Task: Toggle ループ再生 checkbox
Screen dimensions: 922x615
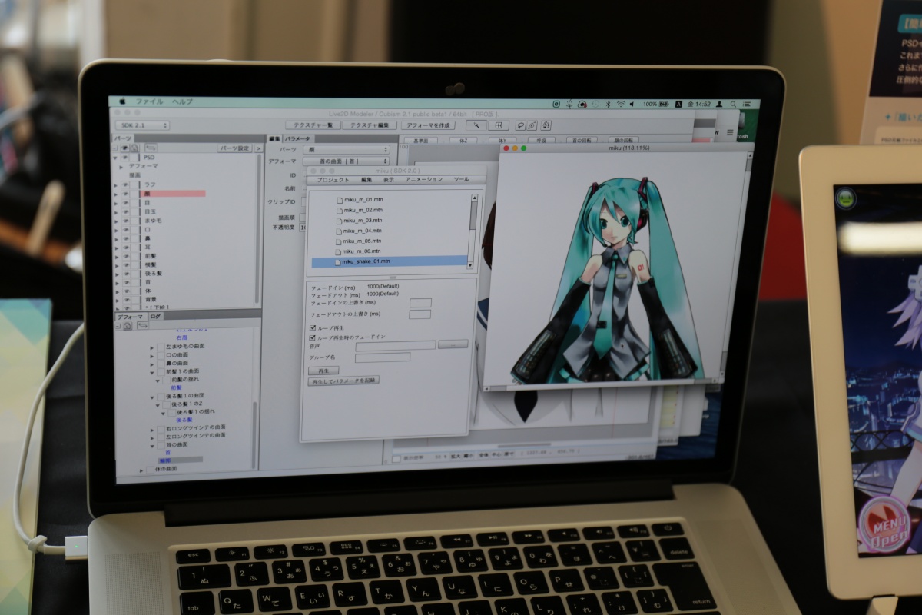Action: 313,327
